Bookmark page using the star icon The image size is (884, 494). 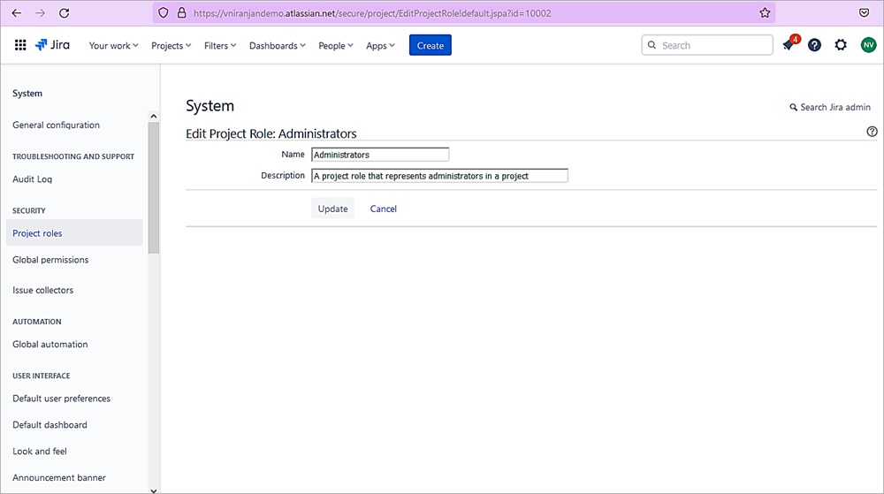(x=765, y=13)
